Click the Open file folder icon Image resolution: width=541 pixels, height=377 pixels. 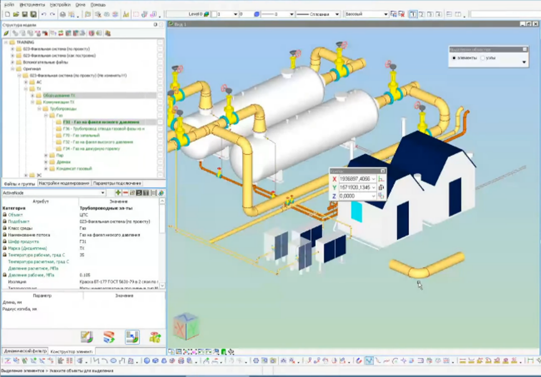[16, 14]
